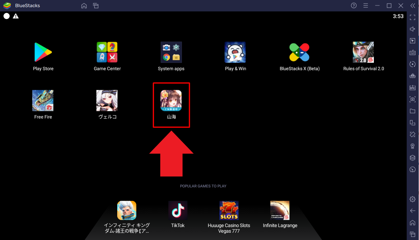Click the 3:53 clock text
Viewport: 419px width, 240px height.
pos(398,16)
